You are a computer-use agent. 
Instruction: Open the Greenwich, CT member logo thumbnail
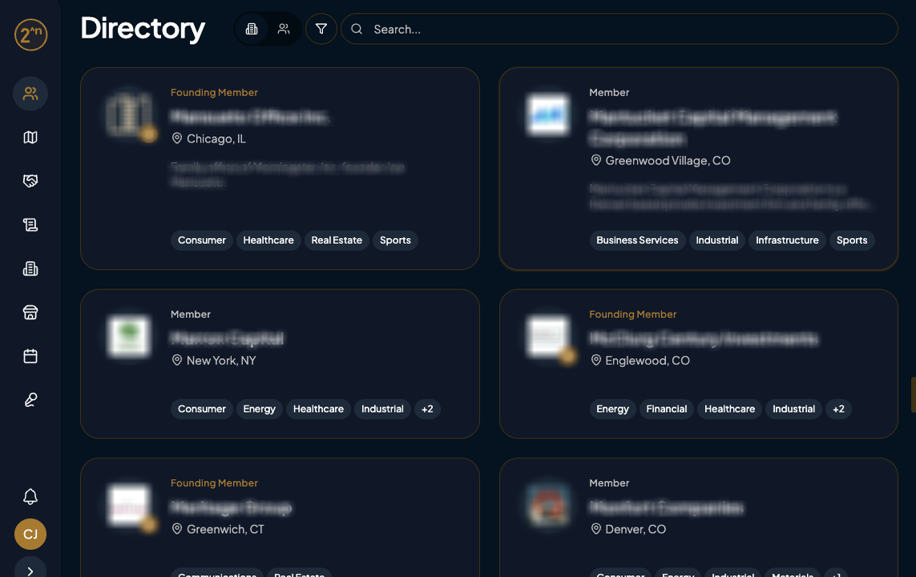coord(129,506)
